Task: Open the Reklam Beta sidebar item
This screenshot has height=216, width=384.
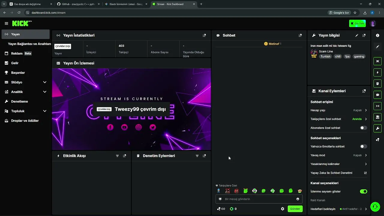Action: click(x=25, y=53)
